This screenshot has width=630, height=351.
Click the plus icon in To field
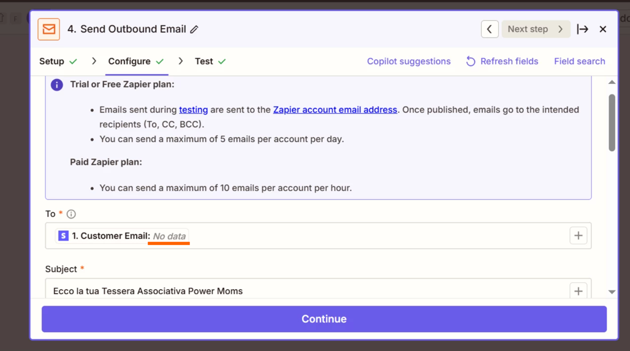[578, 236]
